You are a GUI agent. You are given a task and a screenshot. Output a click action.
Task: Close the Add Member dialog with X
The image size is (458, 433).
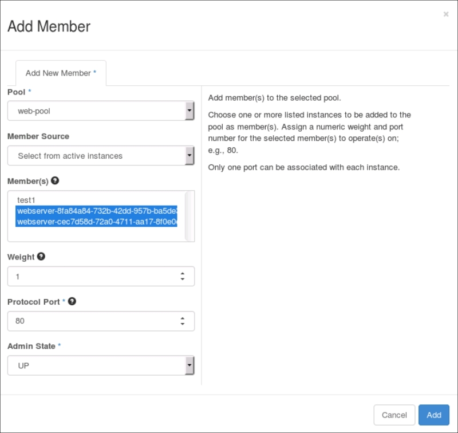click(x=446, y=14)
